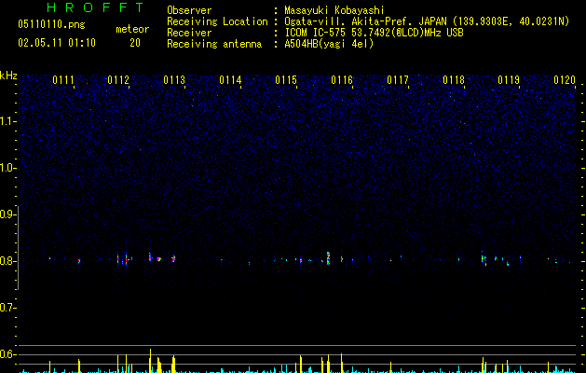Click the 0116 time marker
Screen dimensions: 586x373
(342, 80)
